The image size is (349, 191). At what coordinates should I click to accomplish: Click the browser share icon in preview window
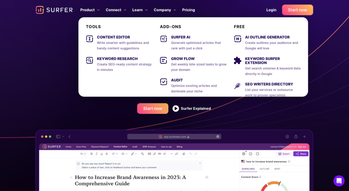click(296, 136)
